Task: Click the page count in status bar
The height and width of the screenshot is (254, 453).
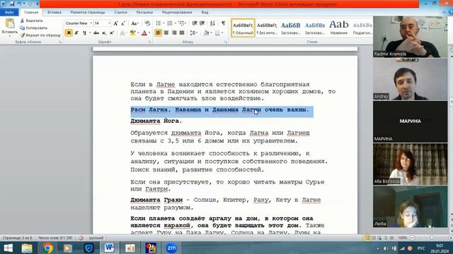Action: tap(17, 238)
